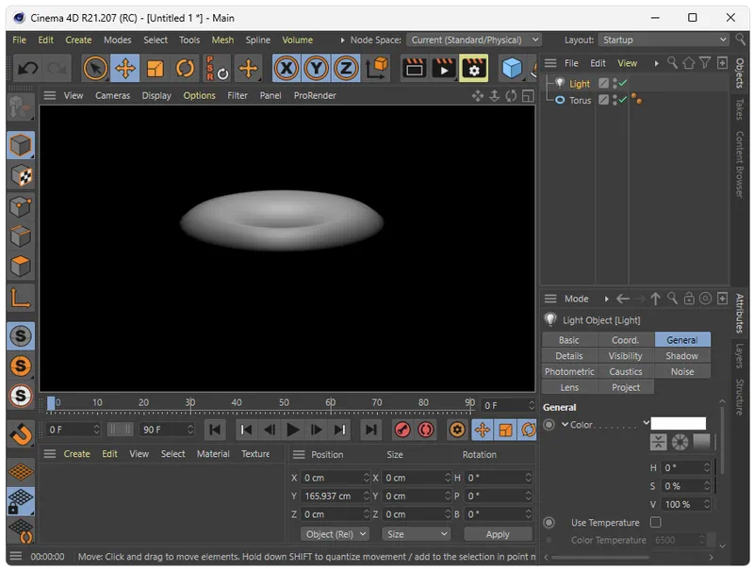The image size is (754, 569).
Task: Click the Undo arrow icon
Action: click(x=27, y=68)
